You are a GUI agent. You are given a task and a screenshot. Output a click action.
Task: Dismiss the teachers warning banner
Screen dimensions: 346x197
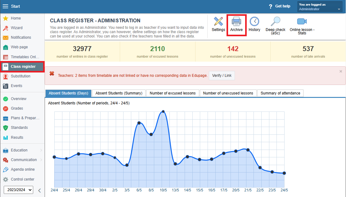(341, 71)
